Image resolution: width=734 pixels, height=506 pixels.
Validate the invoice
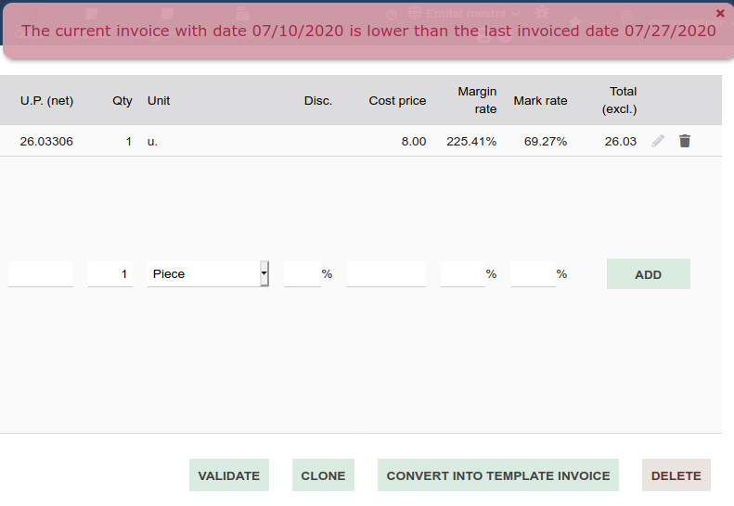[x=229, y=475]
